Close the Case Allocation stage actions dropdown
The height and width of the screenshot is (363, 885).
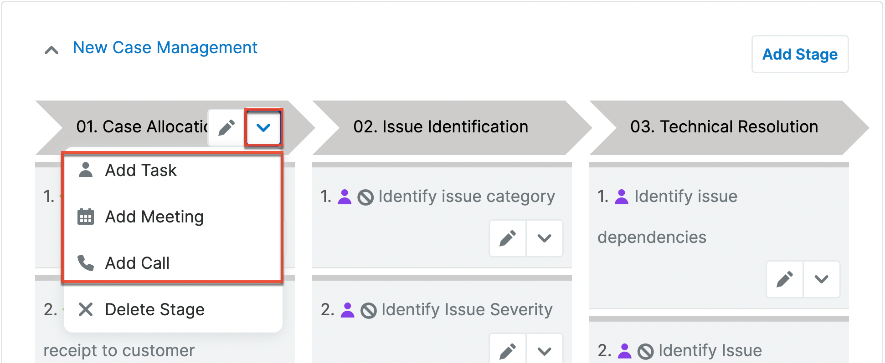[x=263, y=128]
